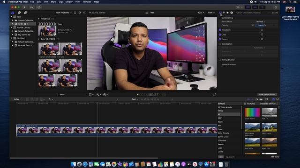
Task: Collapse the Sep 18, 2020 section
Action: click(39, 39)
